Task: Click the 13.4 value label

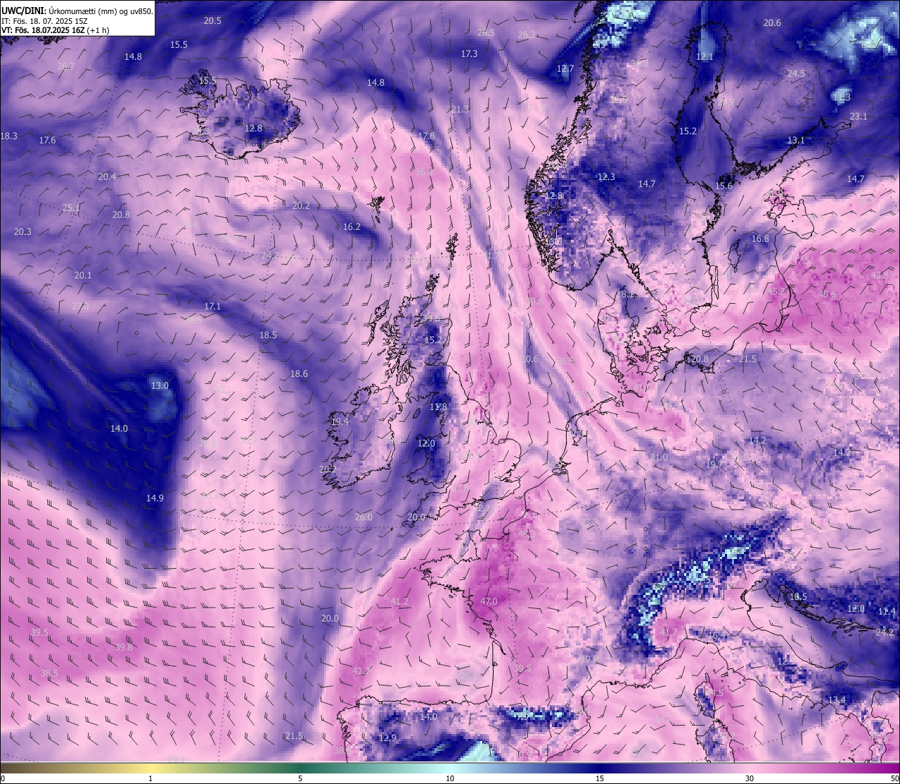Action: [x=837, y=700]
